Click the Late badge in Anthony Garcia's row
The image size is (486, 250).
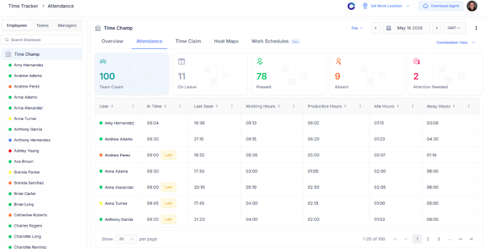click(169, 219)
